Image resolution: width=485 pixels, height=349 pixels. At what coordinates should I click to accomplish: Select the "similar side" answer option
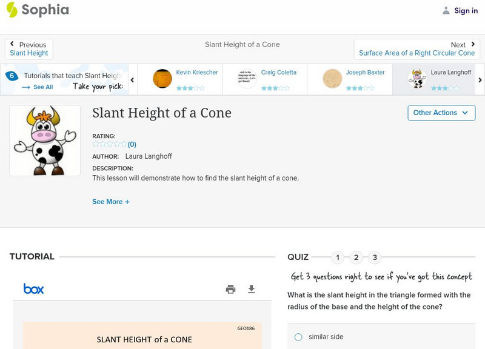[x=298, y=337]
